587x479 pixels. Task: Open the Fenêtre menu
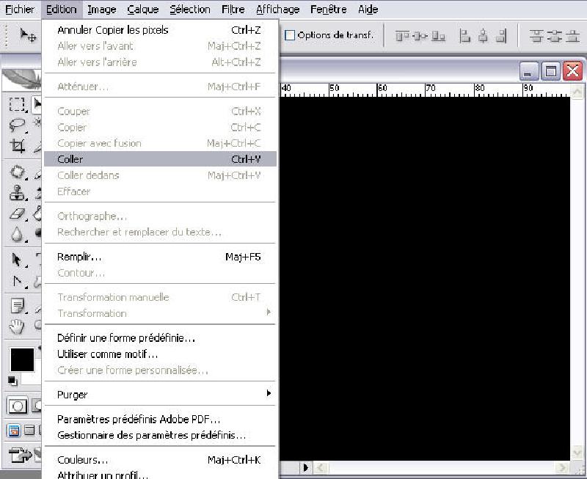tap(328, 10)
